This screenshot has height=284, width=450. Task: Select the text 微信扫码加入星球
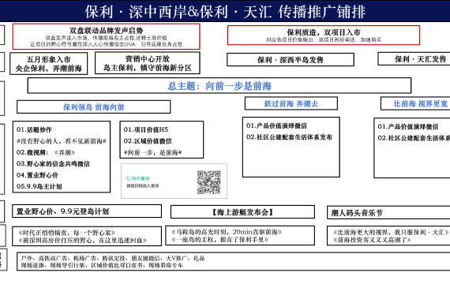pyautogui.click(x=143, y=186)
